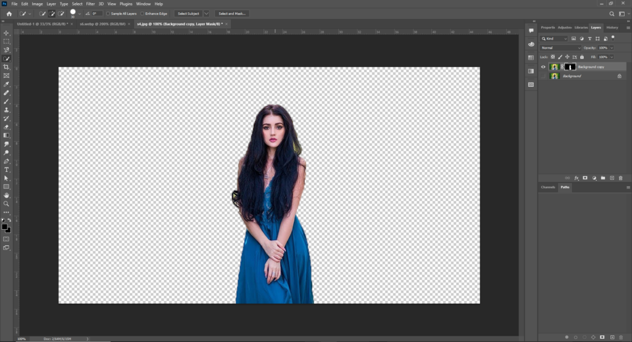
Task: Select the Move tool
Action: pyautogui.click(x=7, y=33)
